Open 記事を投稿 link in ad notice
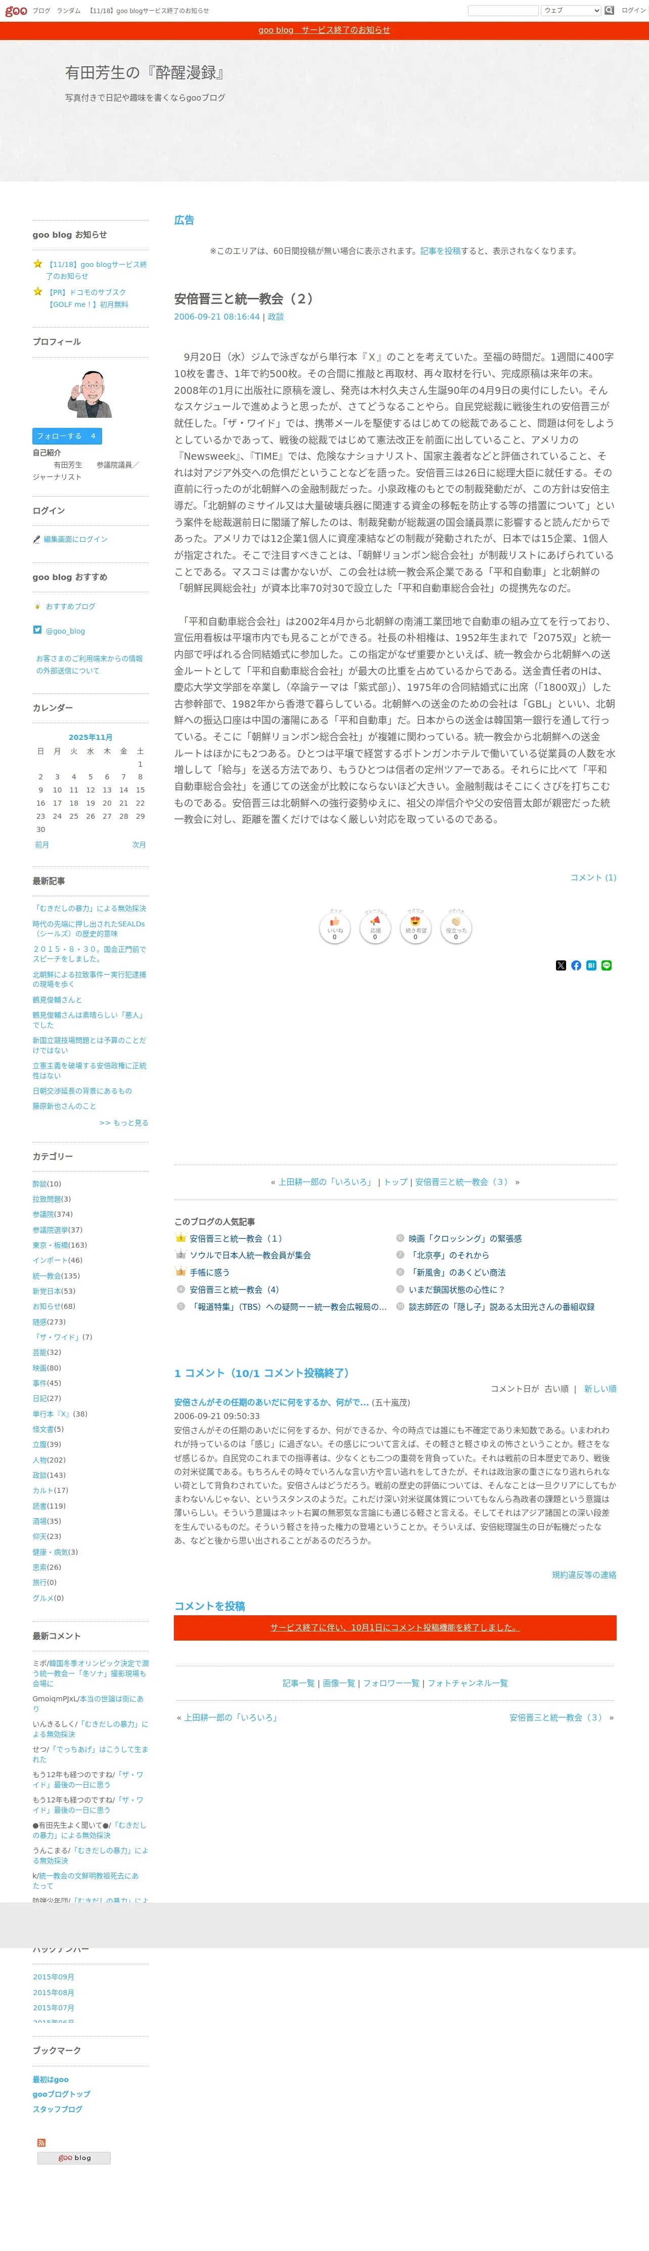649x2251 pixels. (440, 251)
